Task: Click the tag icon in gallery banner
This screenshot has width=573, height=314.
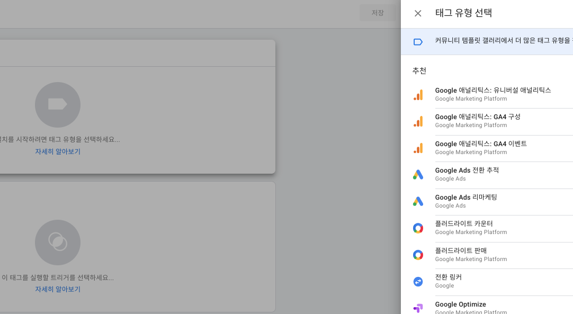Action: [418, 42]
